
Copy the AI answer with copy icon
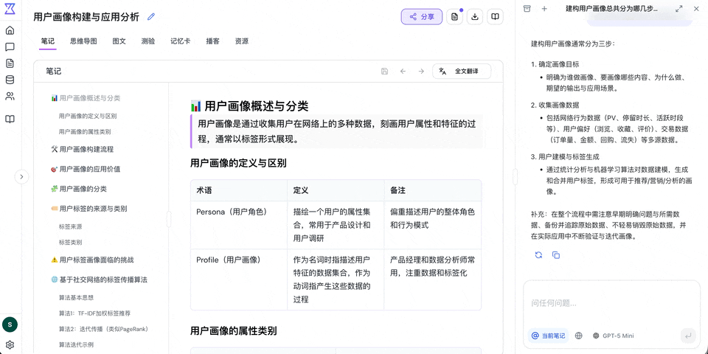tap(556, 254)
